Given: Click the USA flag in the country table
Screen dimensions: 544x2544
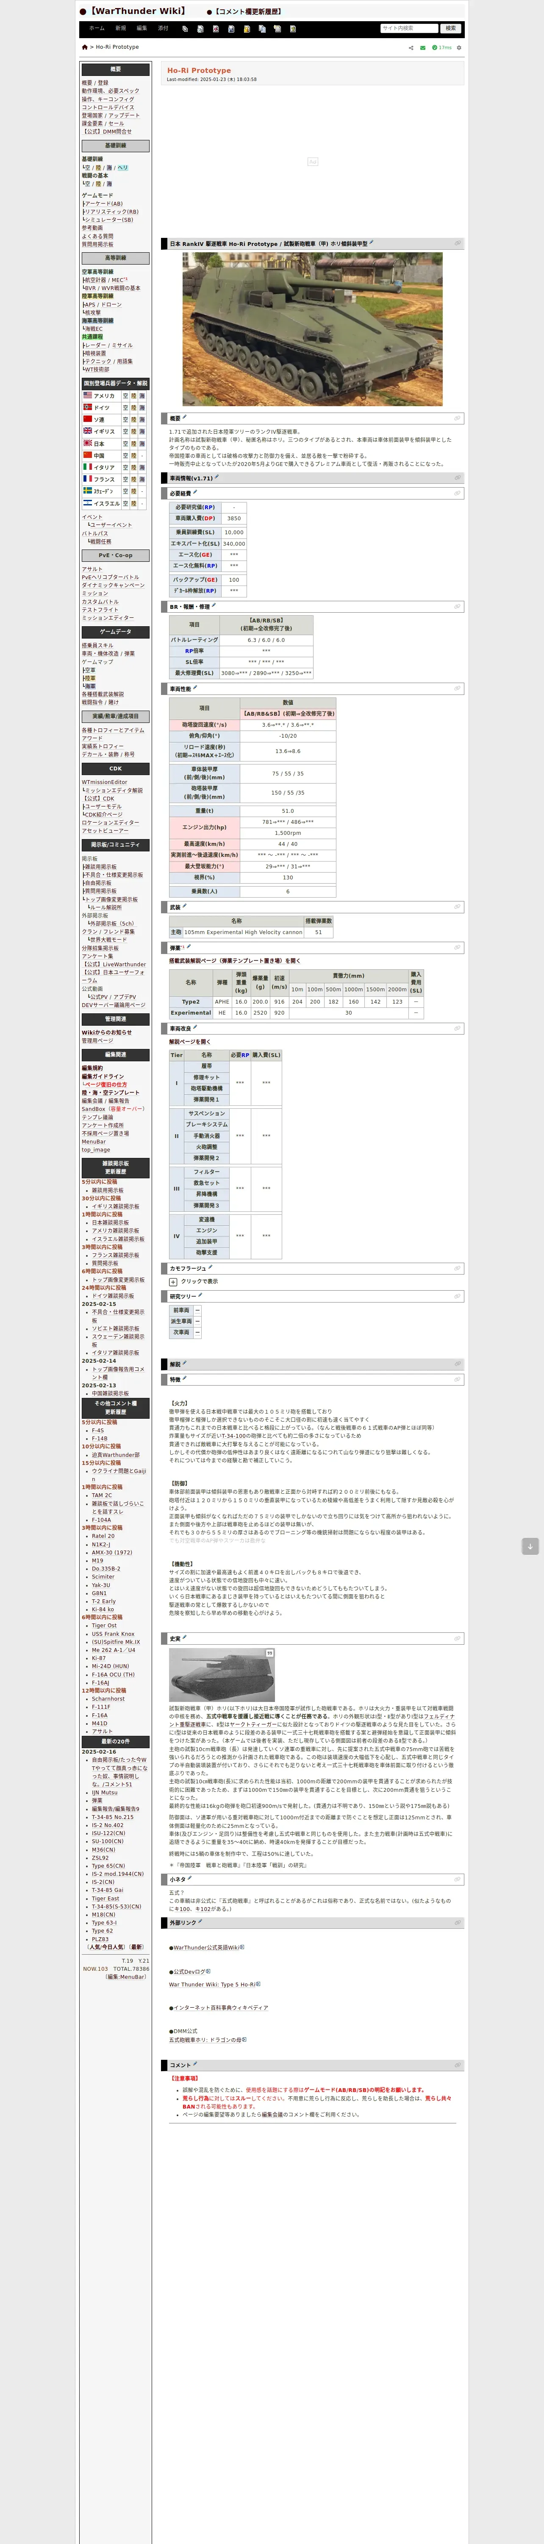Looking at the screenshot, I should tap(87, 396).
